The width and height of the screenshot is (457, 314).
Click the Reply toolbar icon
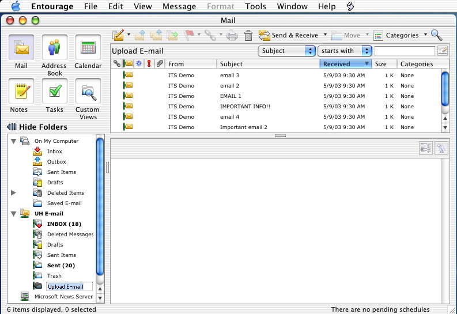[140, 35]
